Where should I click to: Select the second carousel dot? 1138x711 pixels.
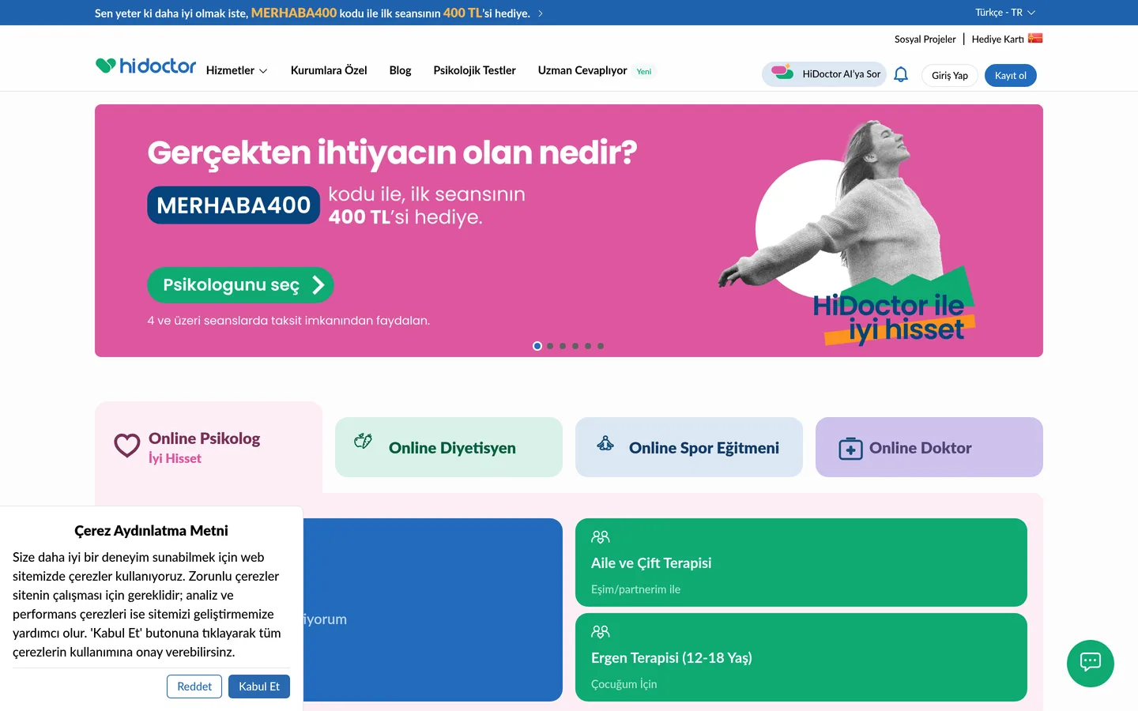[550, 346]
